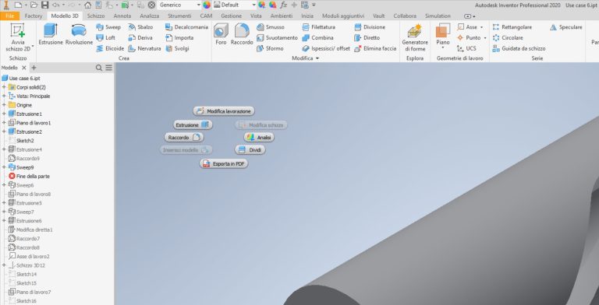
Task: Expand the Corpi solidi(2) folder
Action: pyautogui.click(x=4, y=87)
